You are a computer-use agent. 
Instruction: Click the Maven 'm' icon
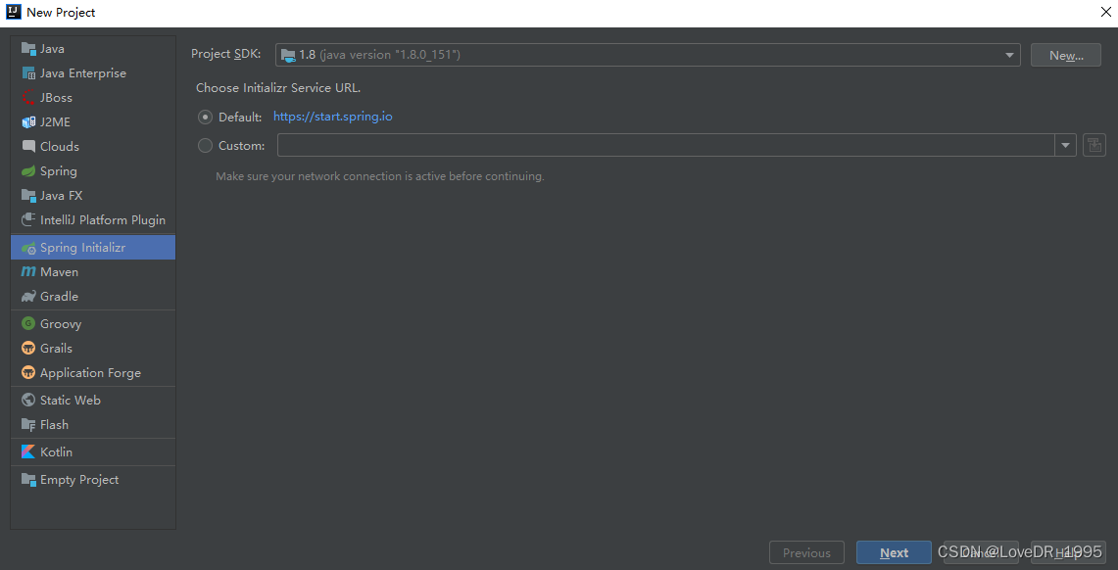click(x=28, y=271)
